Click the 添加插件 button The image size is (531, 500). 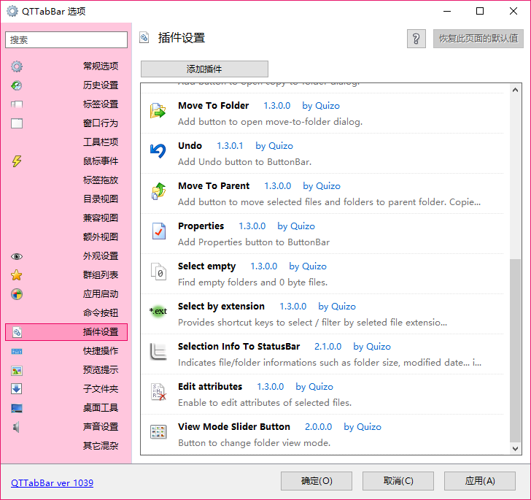[204, 69]
